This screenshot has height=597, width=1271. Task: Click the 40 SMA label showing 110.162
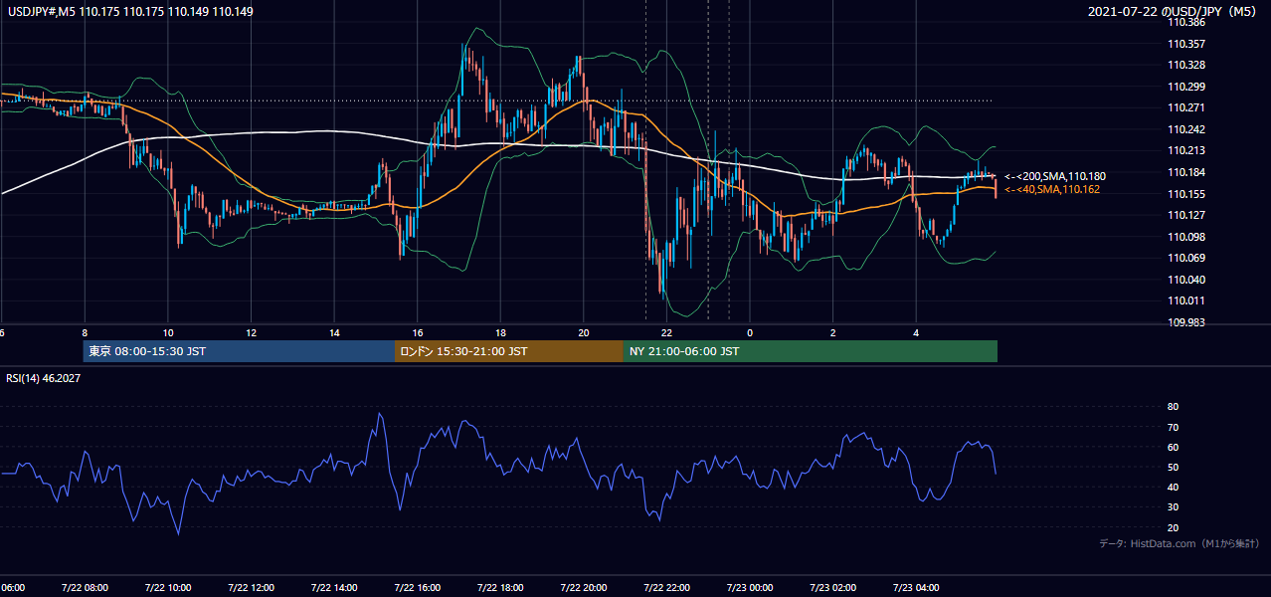pos(1051,189)
